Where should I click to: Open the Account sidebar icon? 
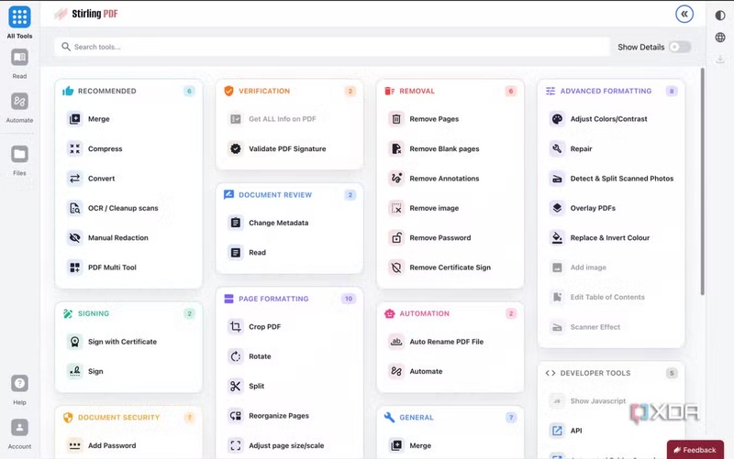(x=19, y=428)
